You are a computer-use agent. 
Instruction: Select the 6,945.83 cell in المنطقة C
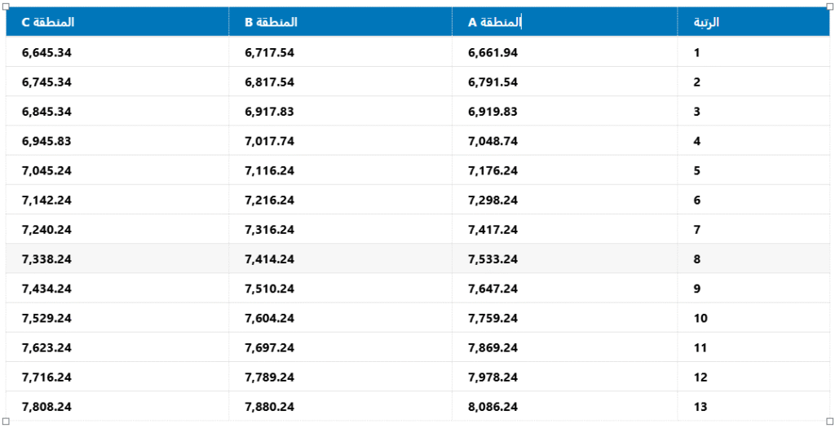point(46,141)
